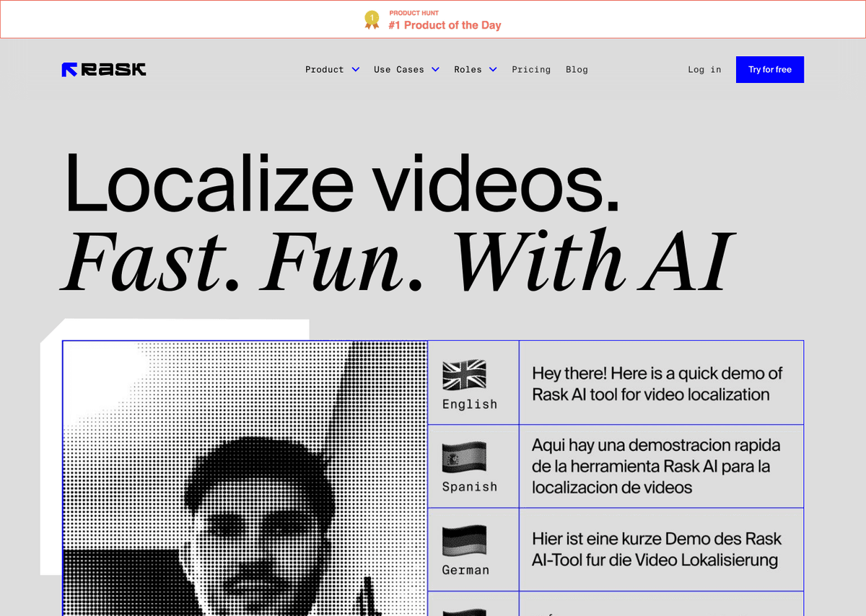The height and width of the screenshot is (616, 866).
Task: Click the Product Hunt medal icon
Action: [372, 19]
